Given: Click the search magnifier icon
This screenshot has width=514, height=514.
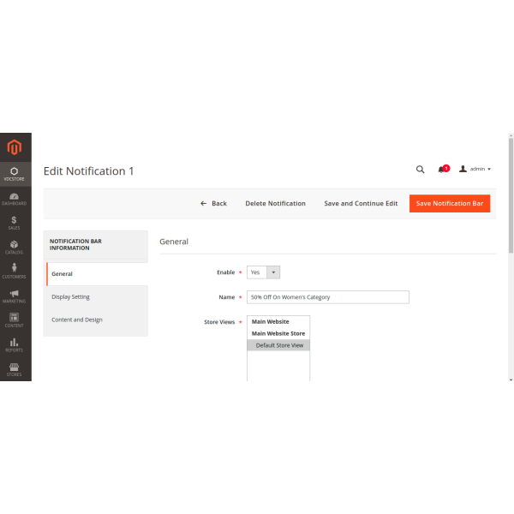Looking at the screenshot, I should point(420,170).
